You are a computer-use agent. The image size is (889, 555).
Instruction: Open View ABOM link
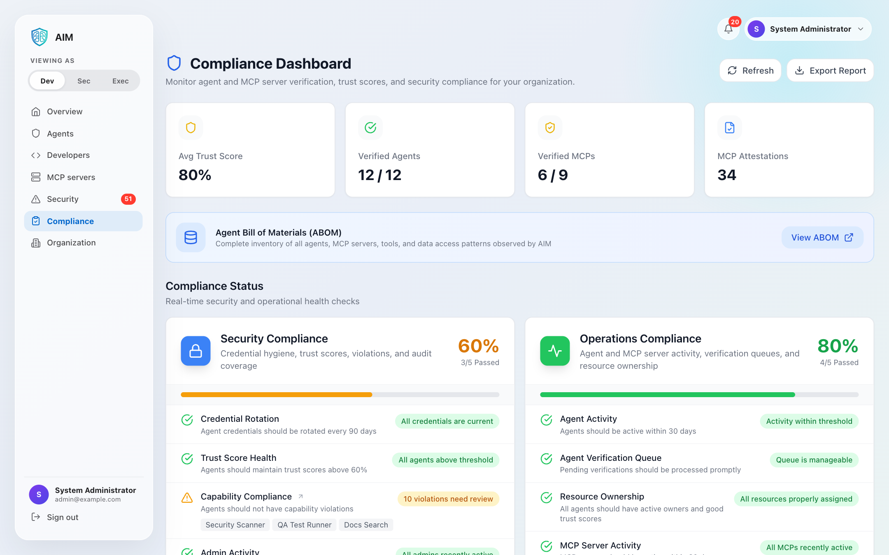(x=822, y=238)
